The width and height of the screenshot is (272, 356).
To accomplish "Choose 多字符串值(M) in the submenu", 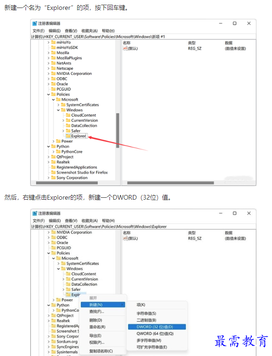I will [x=157, y=340].
